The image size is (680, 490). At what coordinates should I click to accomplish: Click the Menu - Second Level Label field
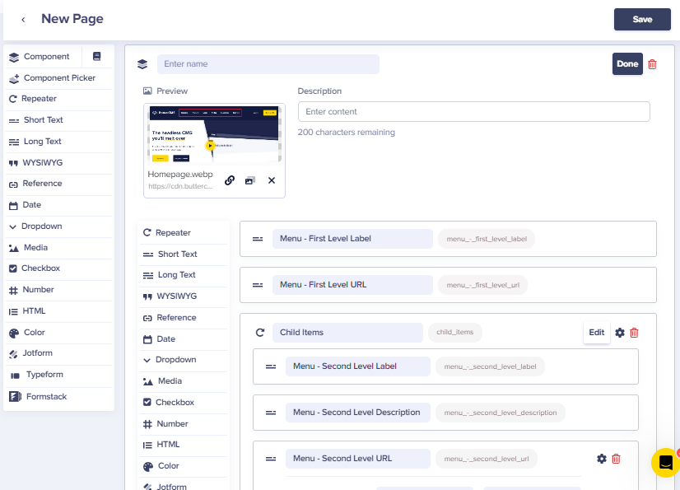[x=357, y=366]
